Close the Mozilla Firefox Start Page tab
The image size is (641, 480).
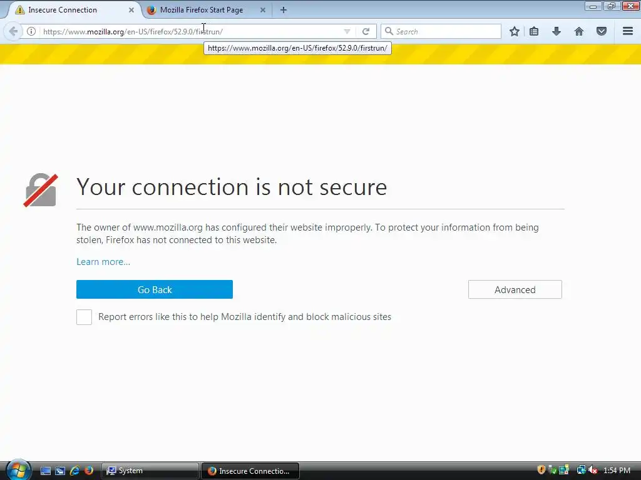[263, 10]
